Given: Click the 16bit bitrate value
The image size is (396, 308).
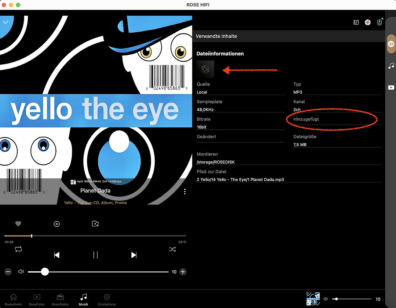Looking at the screenshot, I should [202, 127].
